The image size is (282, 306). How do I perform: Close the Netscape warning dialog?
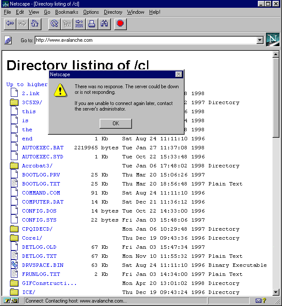[179, 74]
